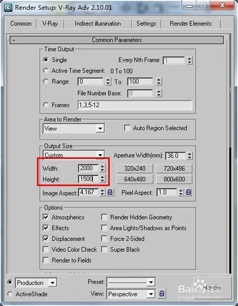
Task: Open the Area to Render View dropdown
Action: 74,129
